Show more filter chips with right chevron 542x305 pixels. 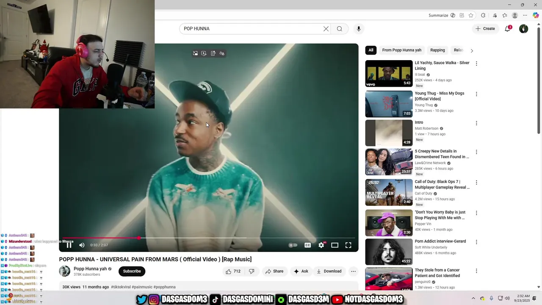472,50
